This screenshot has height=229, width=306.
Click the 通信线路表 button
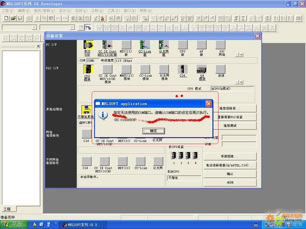(235, 108)
